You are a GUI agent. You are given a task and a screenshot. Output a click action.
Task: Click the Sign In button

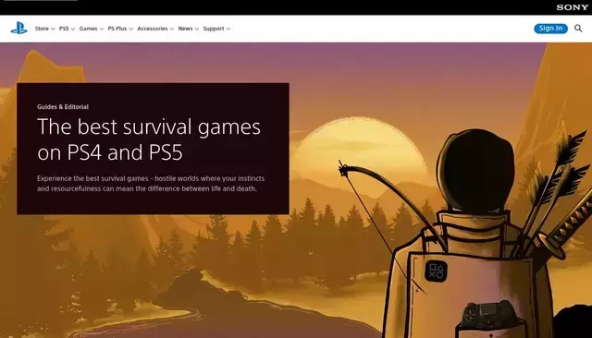coord(550,29)
